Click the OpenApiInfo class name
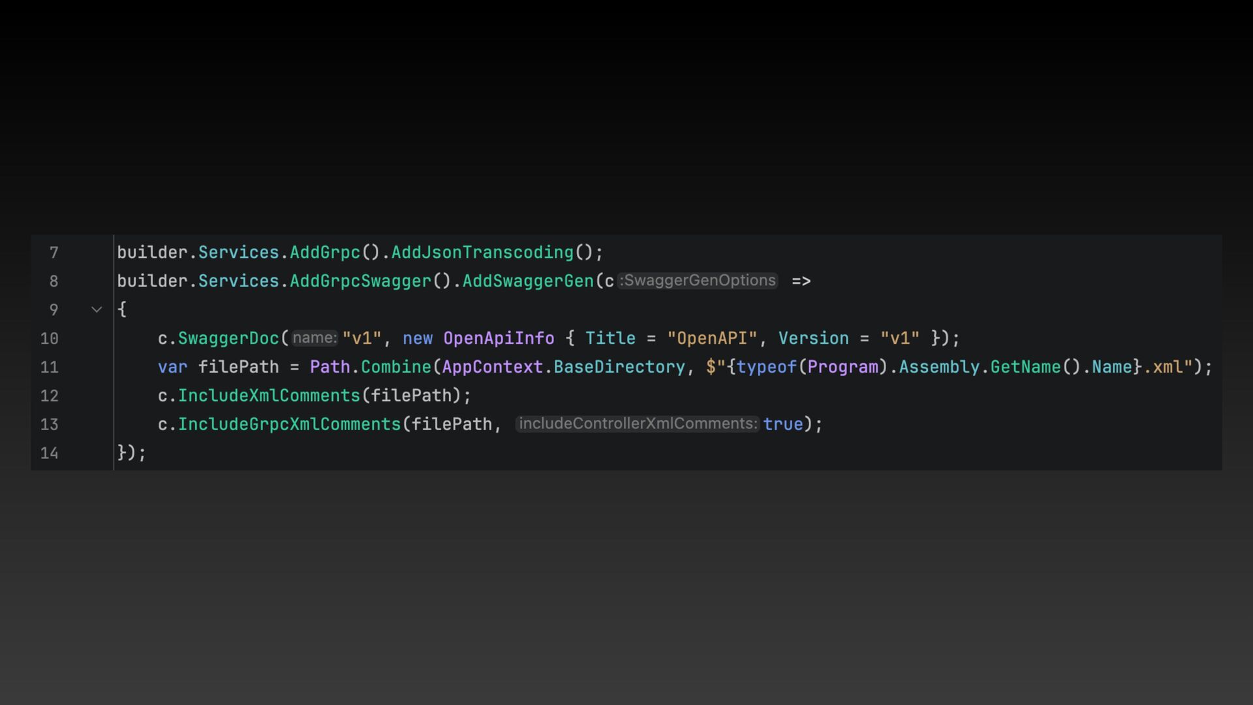 coord(499,339)
